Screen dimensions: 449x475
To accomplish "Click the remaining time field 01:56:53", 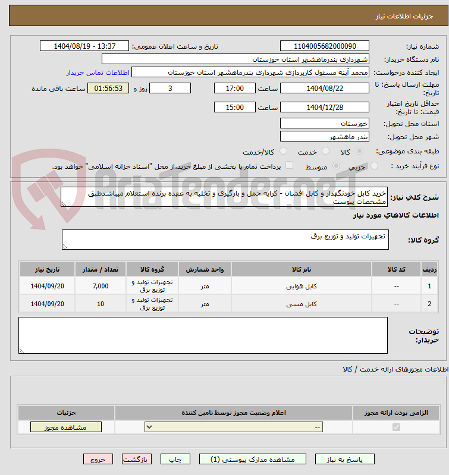I will click(x=108, y=88).
